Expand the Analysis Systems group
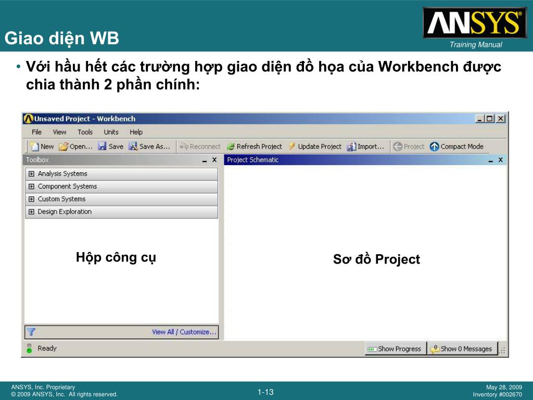Image resolution: width=533 pixels, height=400 pixels. tap(31, 174)
